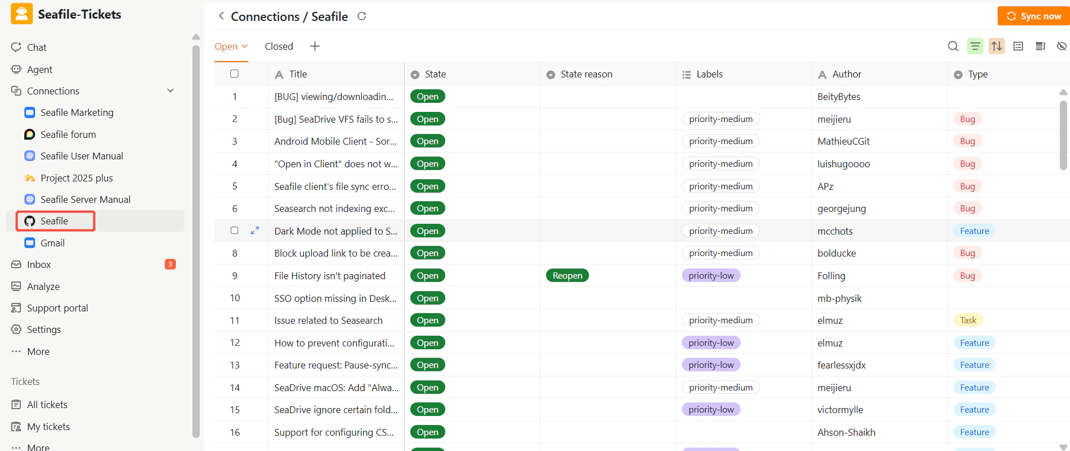The height and width of the screenshot is (451, 1070).
Task: Open the filter icon
Action: pos(975,46)
